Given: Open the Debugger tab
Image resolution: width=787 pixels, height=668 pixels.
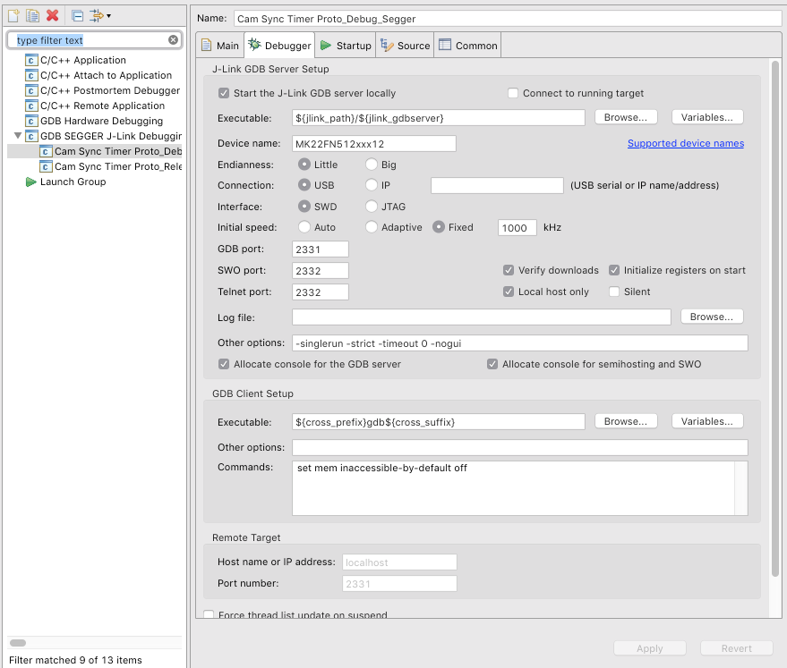Looking at the screenshot, I should point(279,46).
